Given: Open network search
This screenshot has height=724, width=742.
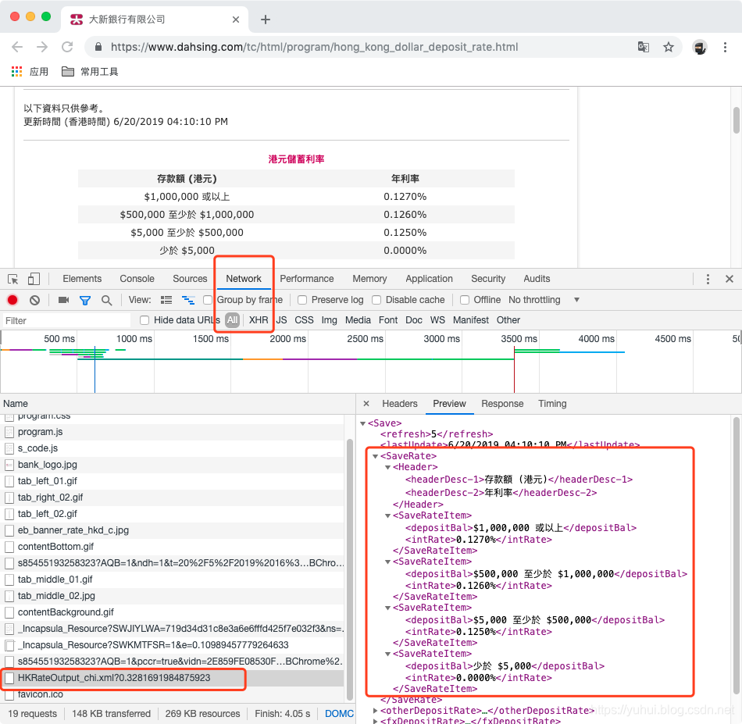Looking at the screenshot, I should click(107, 300).
